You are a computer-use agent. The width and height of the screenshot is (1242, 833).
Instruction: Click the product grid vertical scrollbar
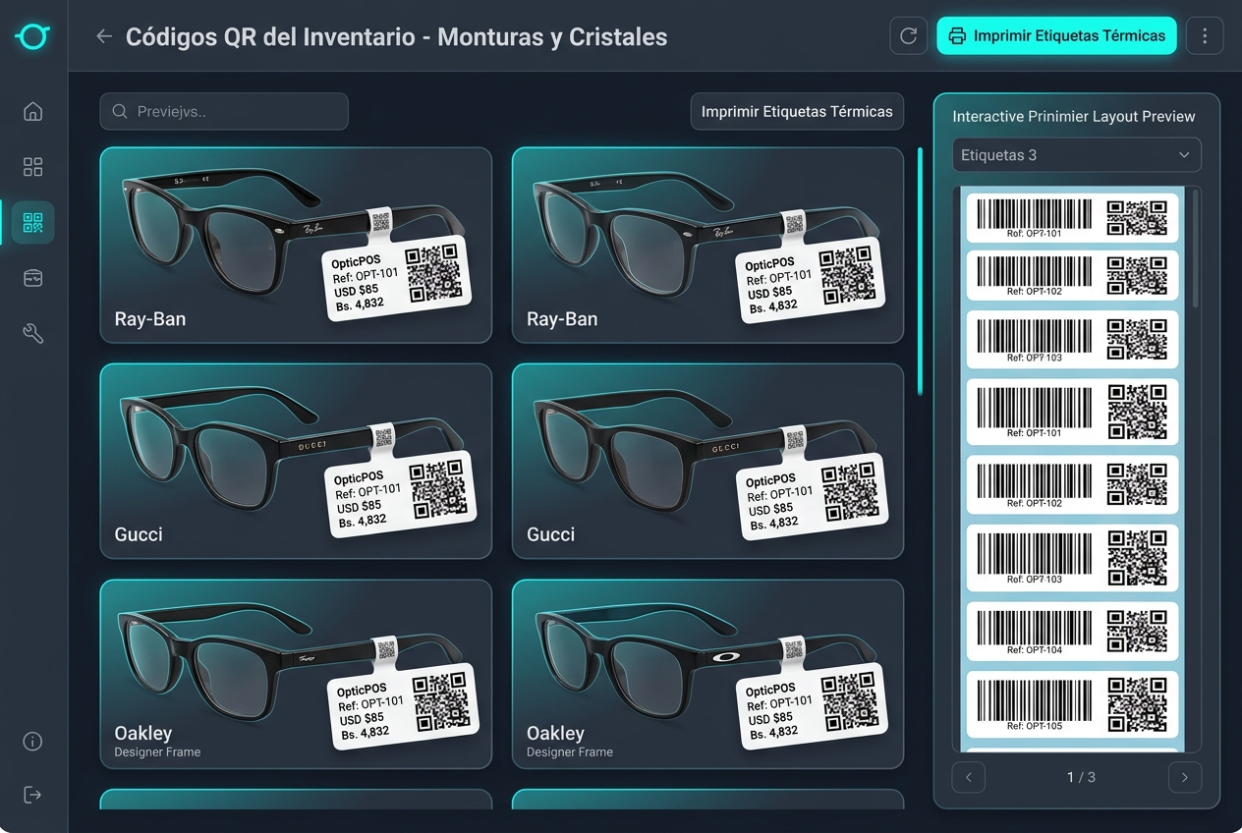point(920,271)
